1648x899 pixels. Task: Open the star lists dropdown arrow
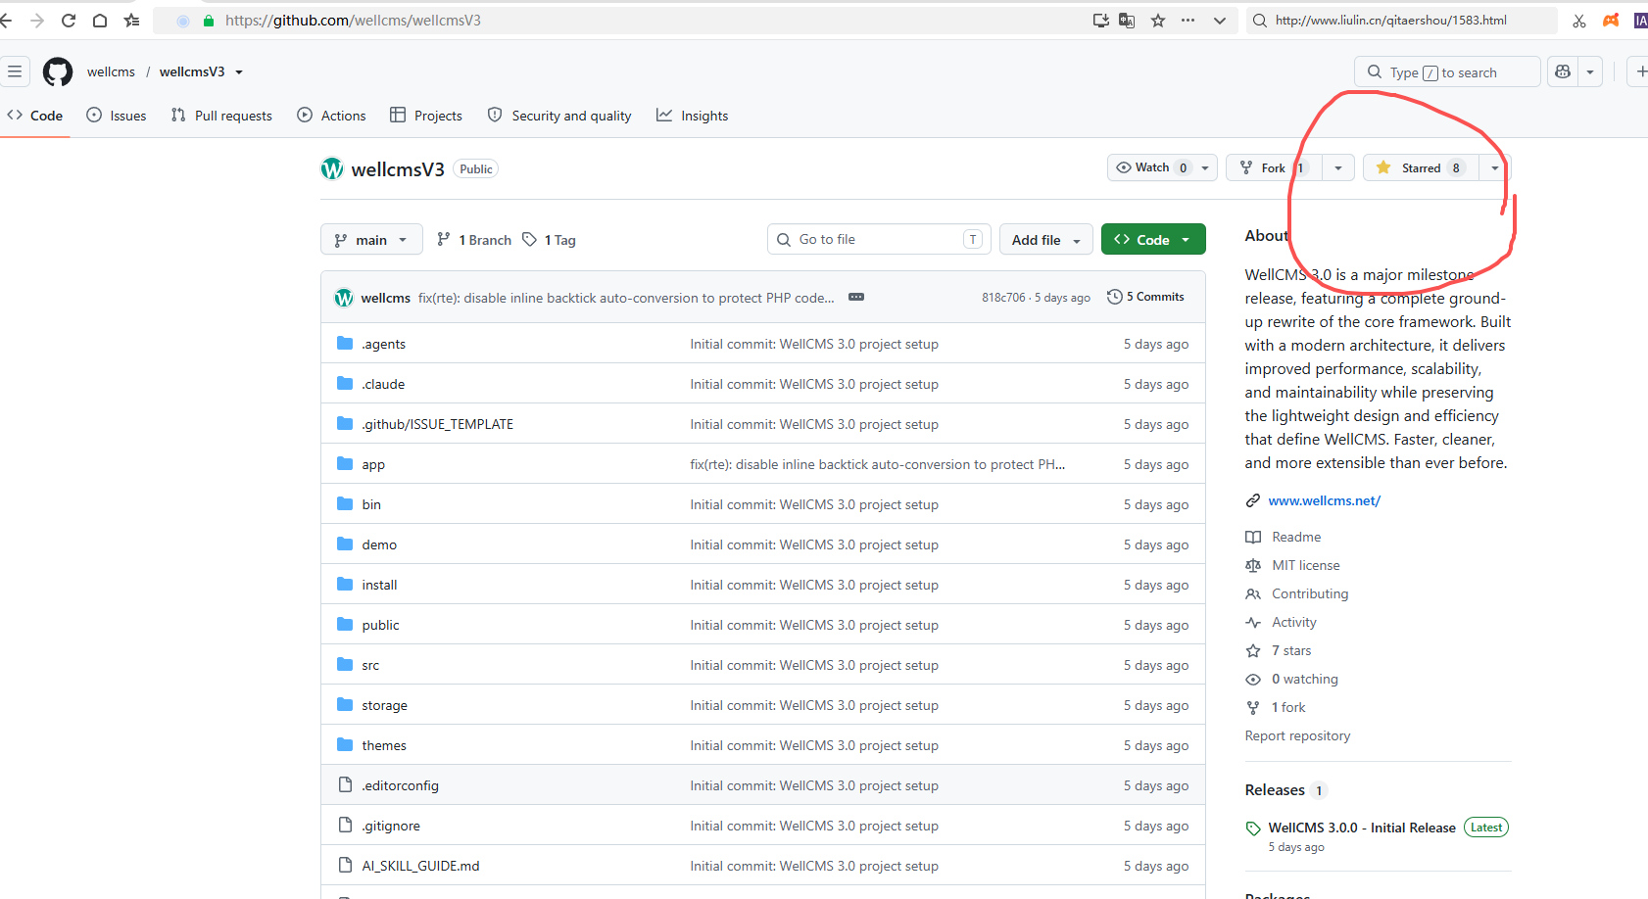point(1494,167)
